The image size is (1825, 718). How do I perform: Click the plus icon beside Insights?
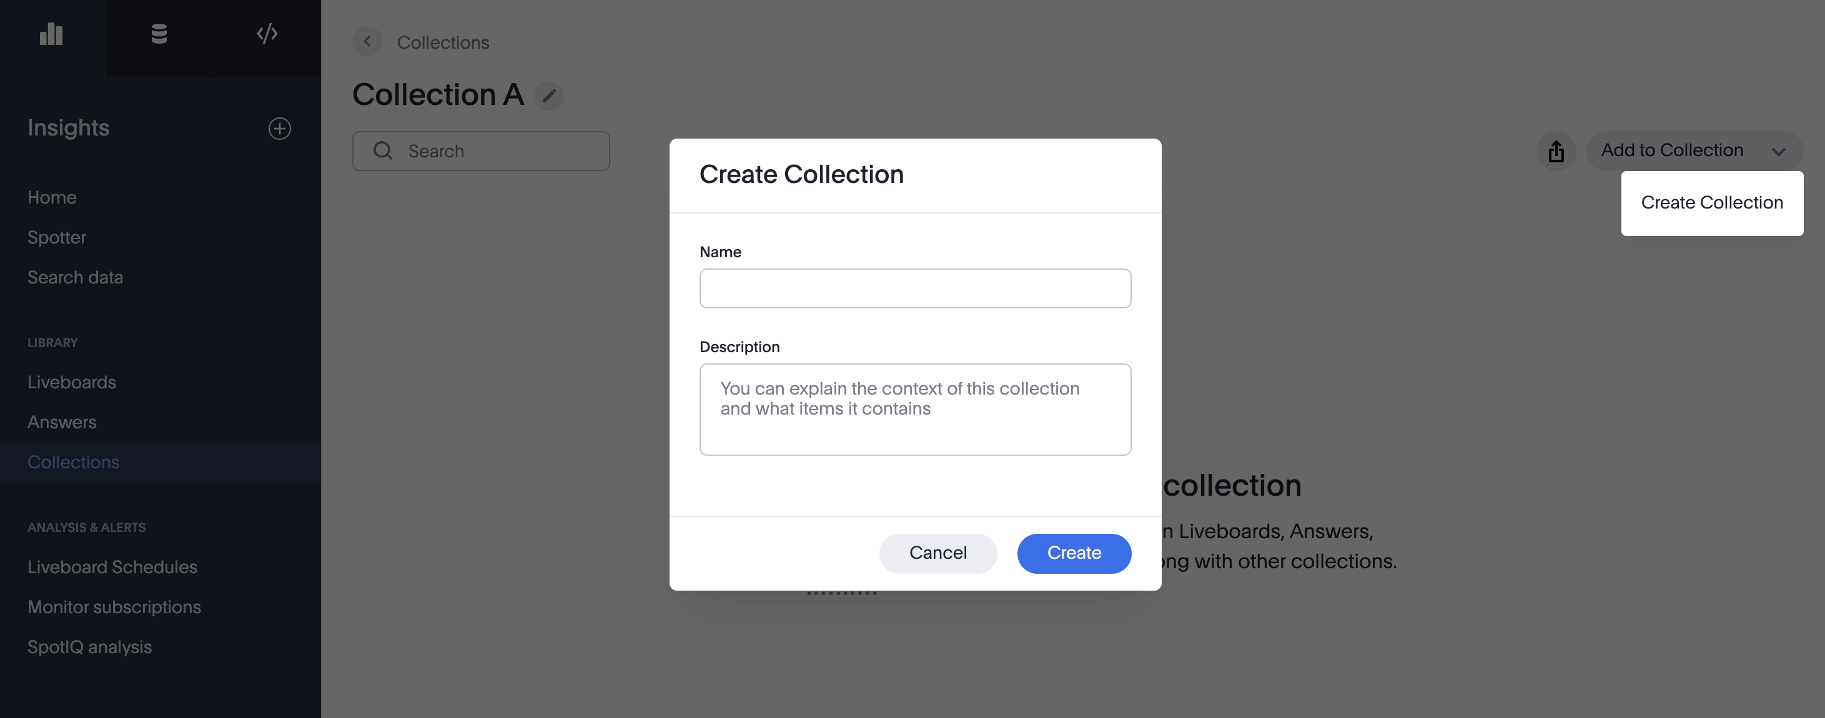(279, 128)
